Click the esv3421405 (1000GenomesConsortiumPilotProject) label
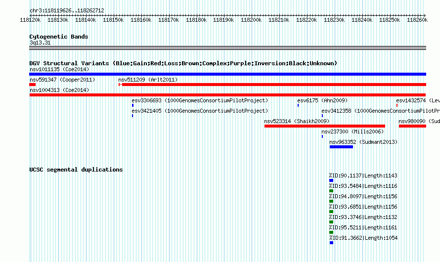The image size is (440, 262). pos(200,111)
